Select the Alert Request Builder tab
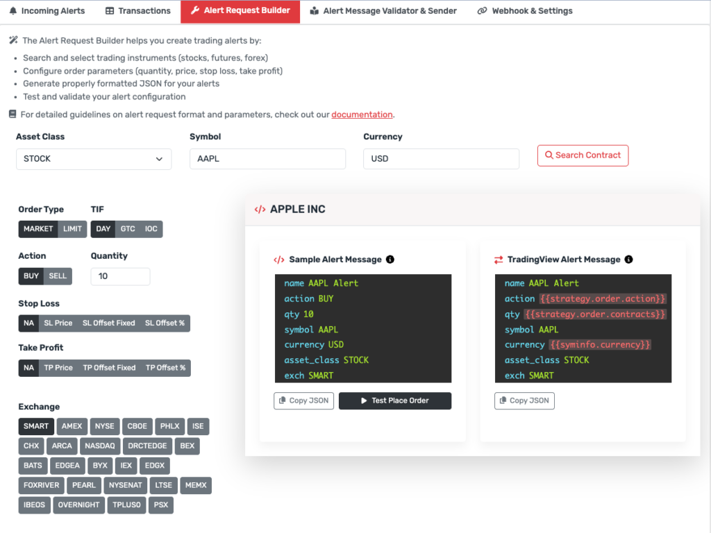This screenshot has height=533, width=711. point(240,11)
